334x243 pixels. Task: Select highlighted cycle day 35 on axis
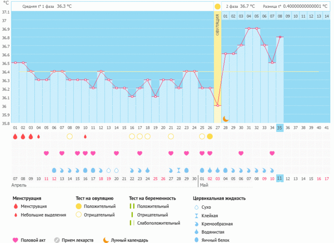(x=280, y=128)
